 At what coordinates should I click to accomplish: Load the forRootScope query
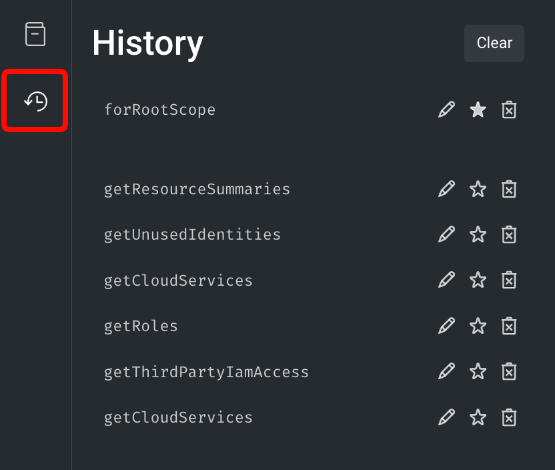coord(159,109)
